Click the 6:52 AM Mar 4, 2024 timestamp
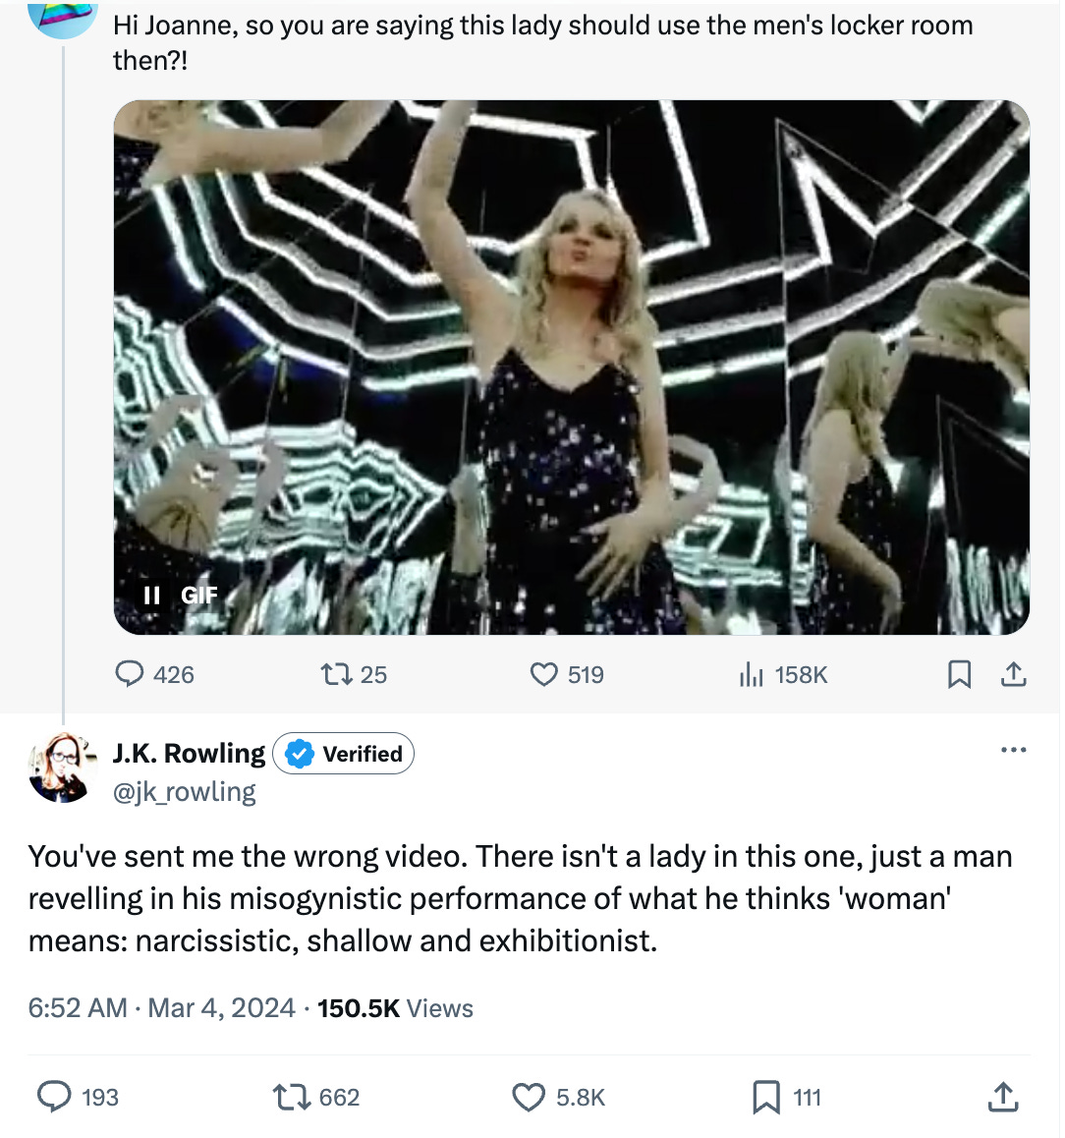This screenshot has height=1138, width=1065. point(162,1008)
